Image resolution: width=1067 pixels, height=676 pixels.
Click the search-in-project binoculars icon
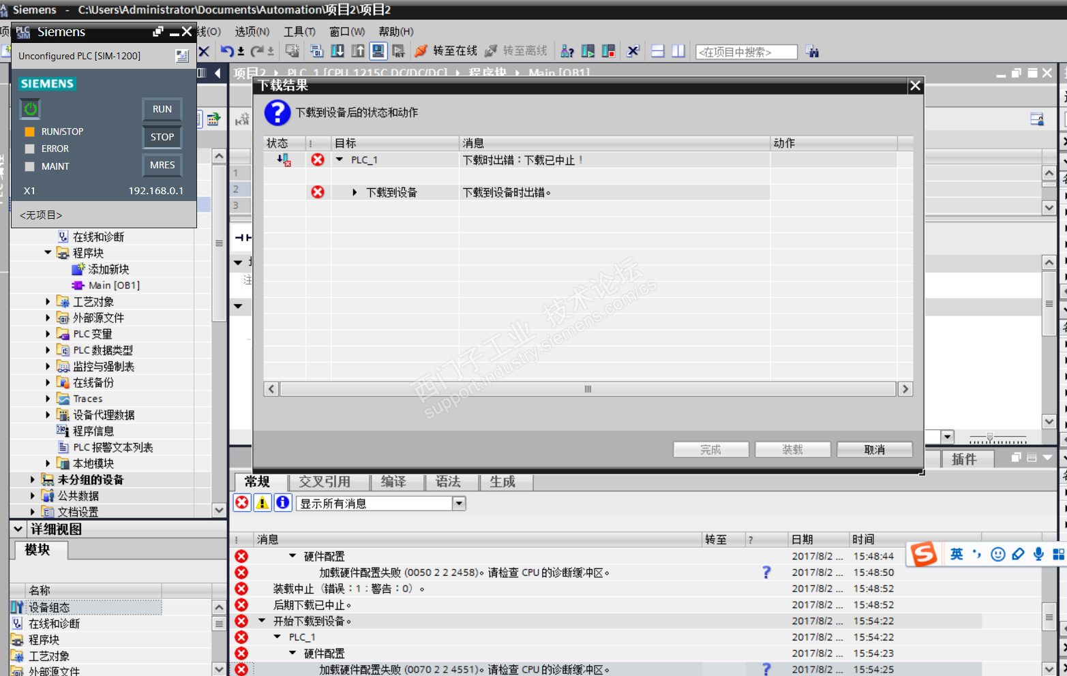[x=811, y=51]
